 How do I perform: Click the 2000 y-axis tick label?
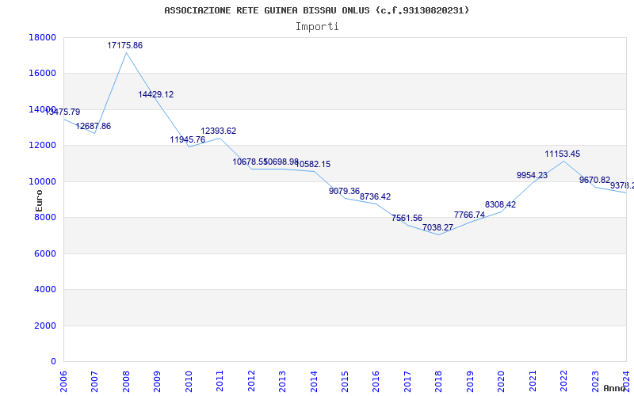tap(45, 326)
